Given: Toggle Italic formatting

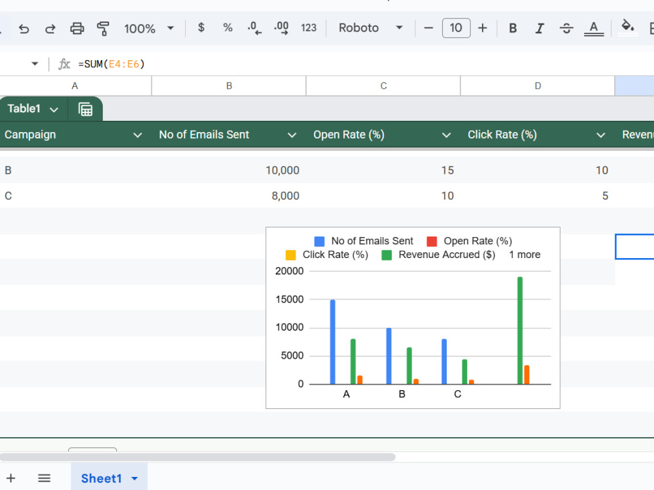Looking at the screenshot, I should [x=540, y=28].
